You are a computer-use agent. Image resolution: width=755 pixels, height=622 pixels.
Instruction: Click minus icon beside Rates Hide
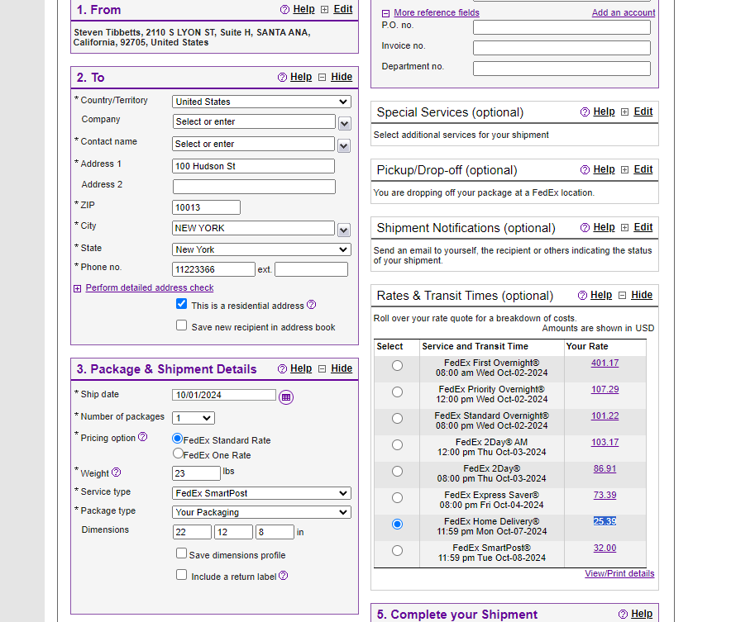tap(622, 296)
